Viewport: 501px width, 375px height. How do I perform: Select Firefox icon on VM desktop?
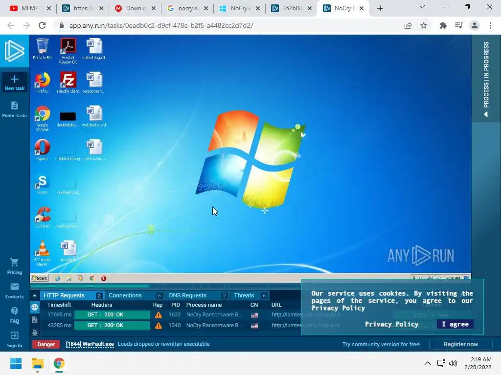coord(42,82)
